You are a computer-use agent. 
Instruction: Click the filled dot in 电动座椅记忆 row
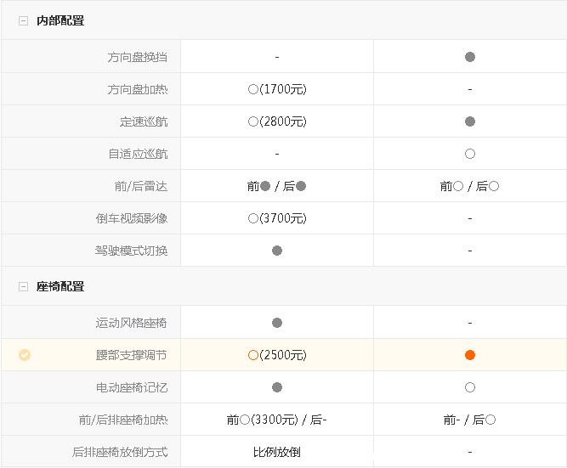tap(277, 387)
